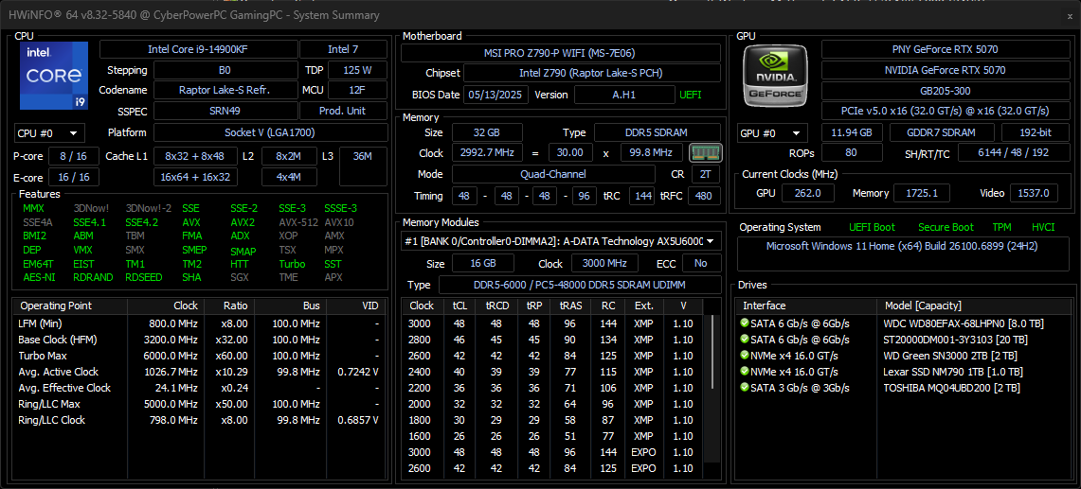1081x489 pixels.
Task: Click the 192-bit bus width field
Action: click(x=1035, y=133)
